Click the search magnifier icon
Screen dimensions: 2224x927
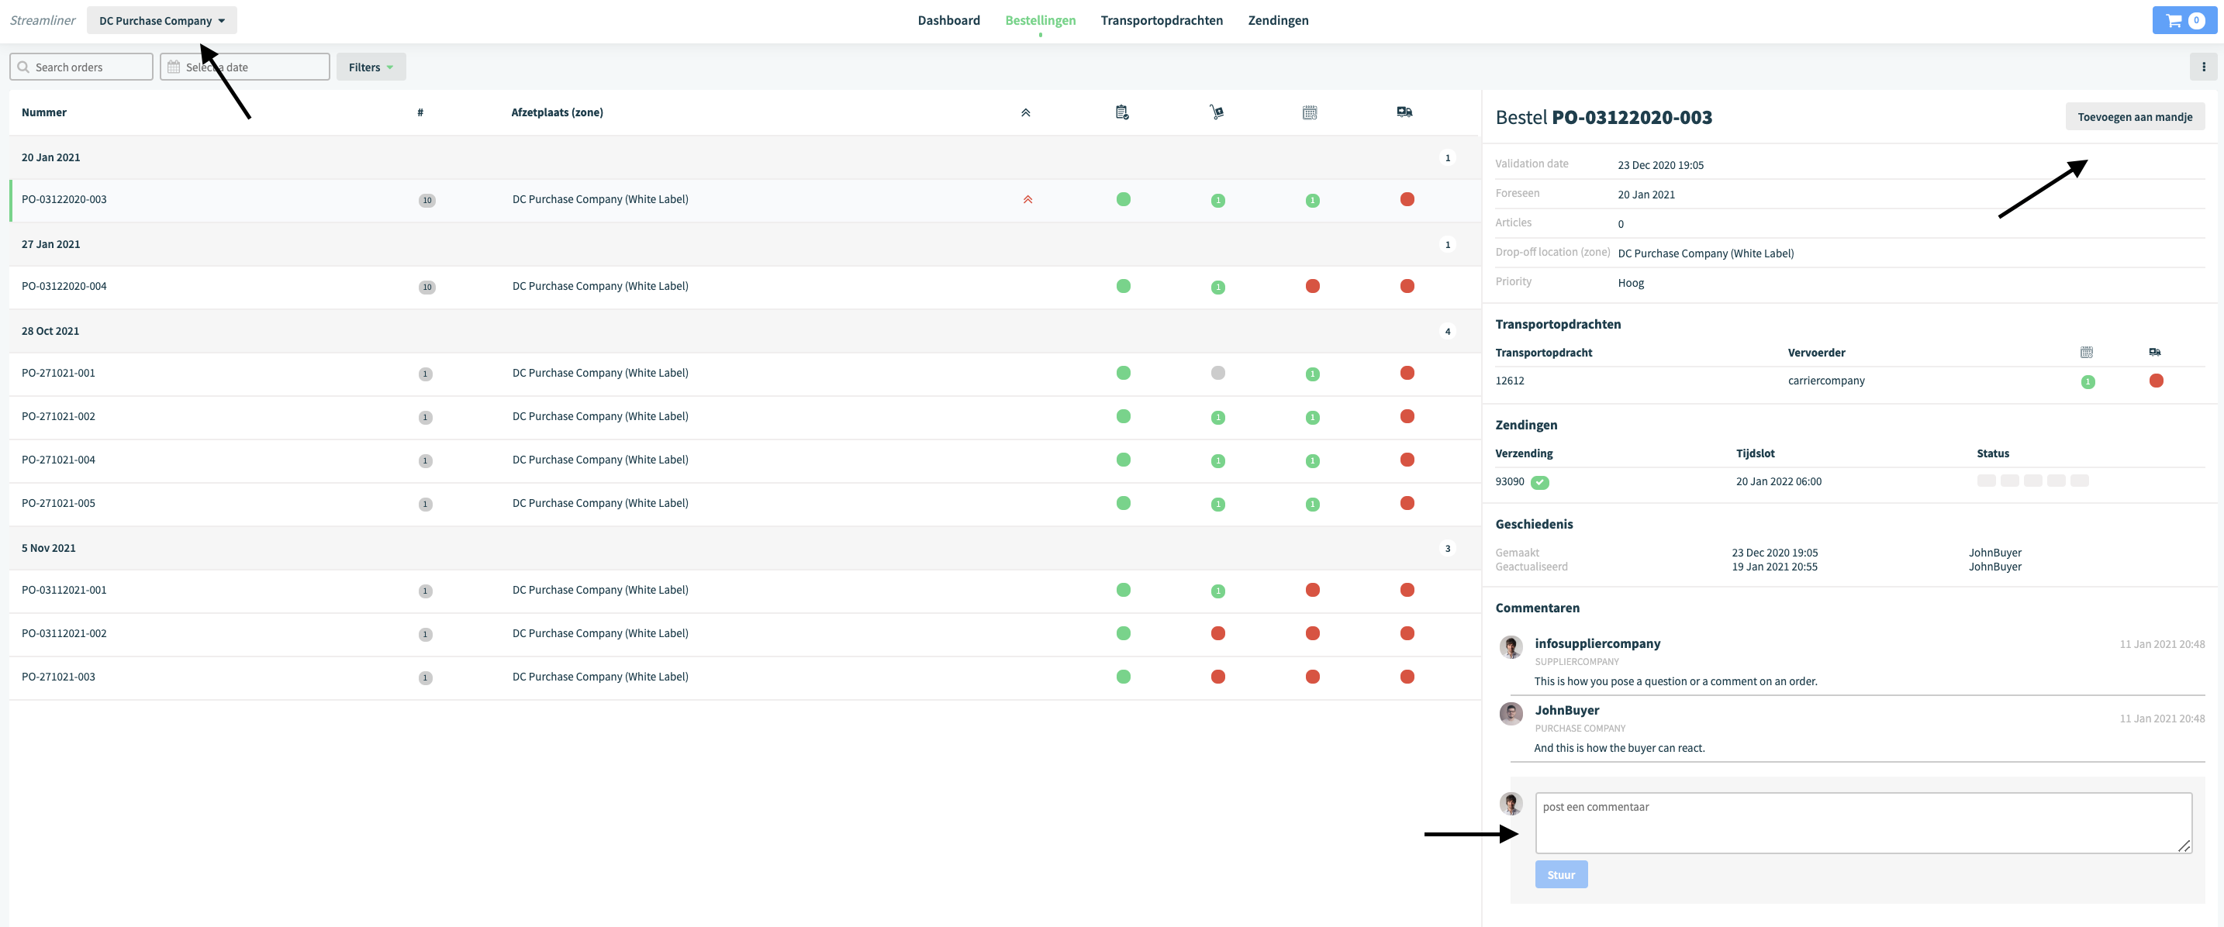pyautogui.click(x=23, y=67)
